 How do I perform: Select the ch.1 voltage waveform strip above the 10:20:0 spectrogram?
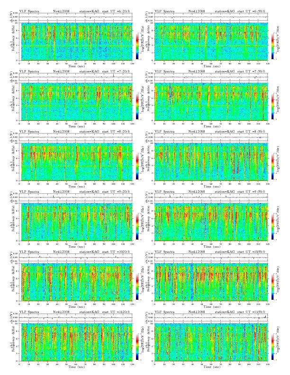tap(76, 258)
